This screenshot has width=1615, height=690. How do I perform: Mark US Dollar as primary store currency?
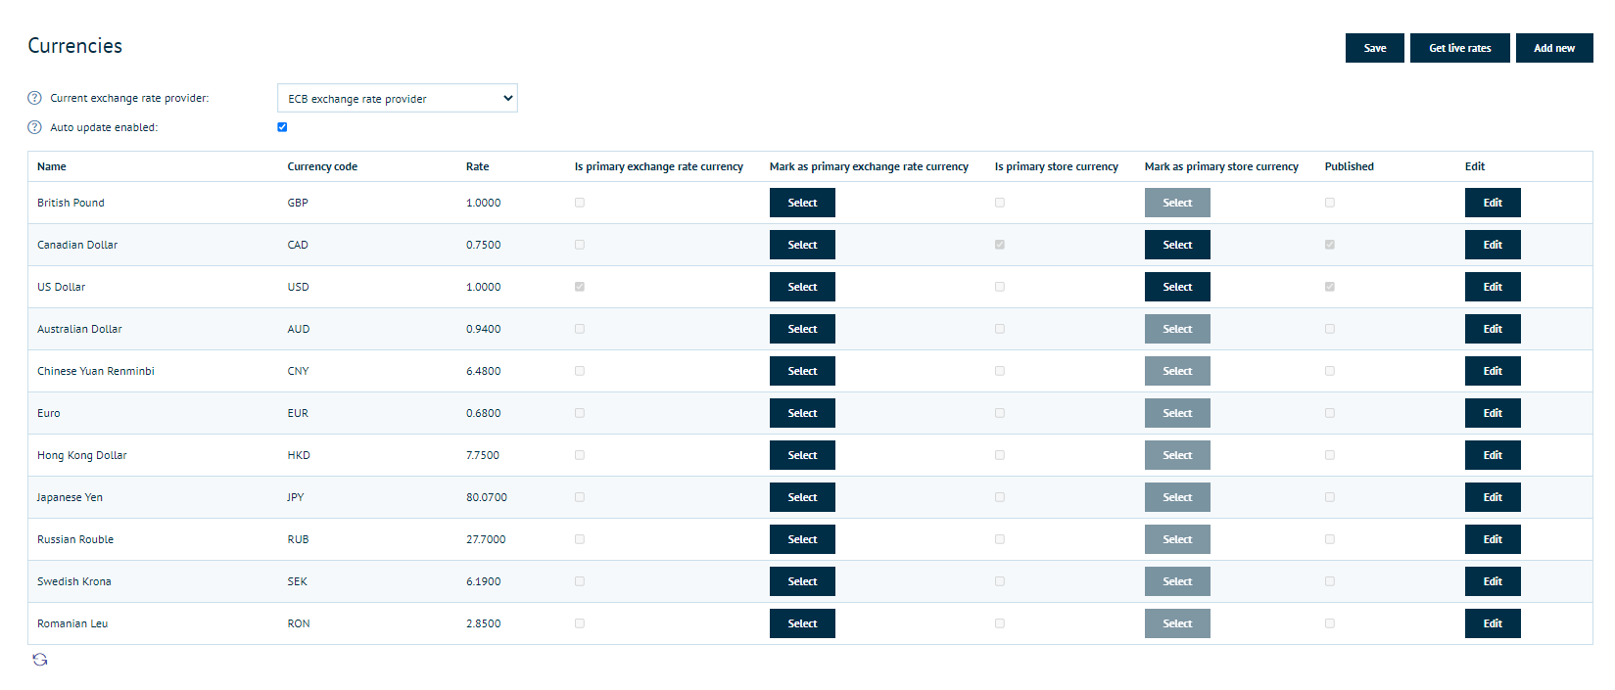tap(1177, 287)
